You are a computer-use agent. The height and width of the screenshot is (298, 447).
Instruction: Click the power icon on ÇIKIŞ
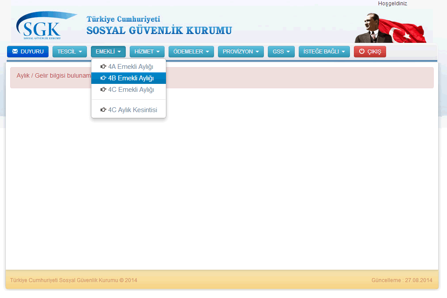click(x=362, y=51)
